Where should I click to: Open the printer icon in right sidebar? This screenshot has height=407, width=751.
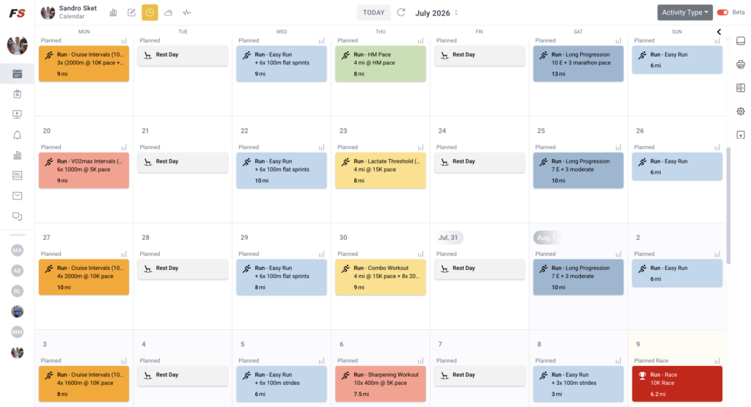(x=741, y=64)
